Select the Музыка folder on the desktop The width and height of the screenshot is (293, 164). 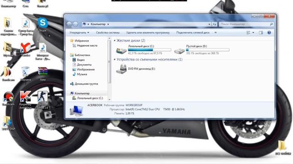point(8,50)
